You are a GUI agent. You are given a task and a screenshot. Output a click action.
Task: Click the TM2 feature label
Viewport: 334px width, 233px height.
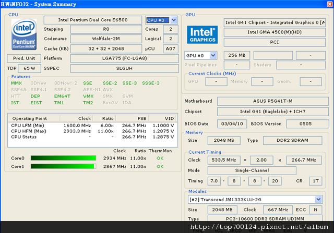pyautogui.click(x=88, y=103)
